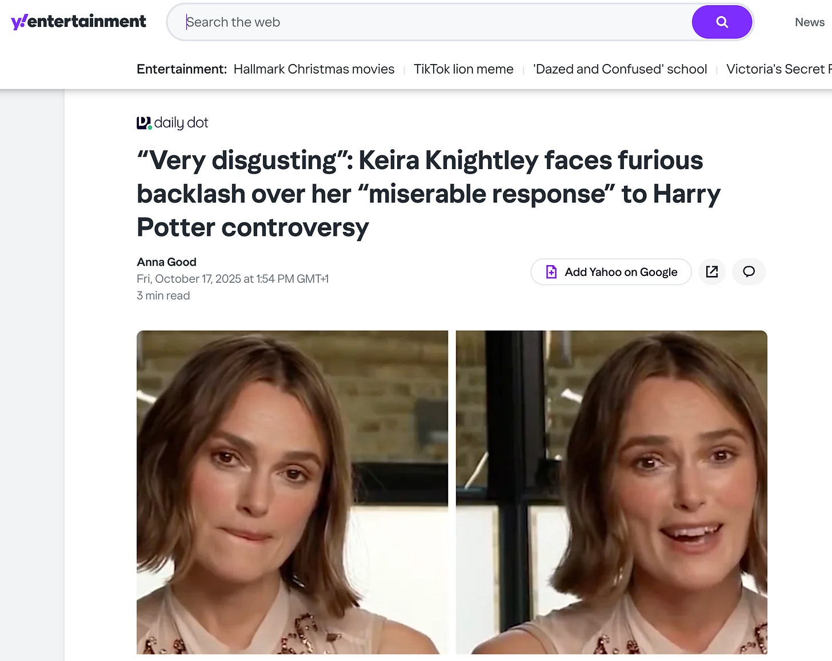Open the Hallmark Christmas movies topic
Image resolution: width=832 pixels, height=661 pixels.
coord(314,69)
